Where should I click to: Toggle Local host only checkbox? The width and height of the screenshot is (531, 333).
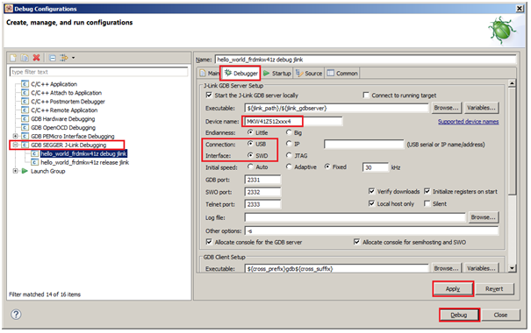click(x=371, y=203)
